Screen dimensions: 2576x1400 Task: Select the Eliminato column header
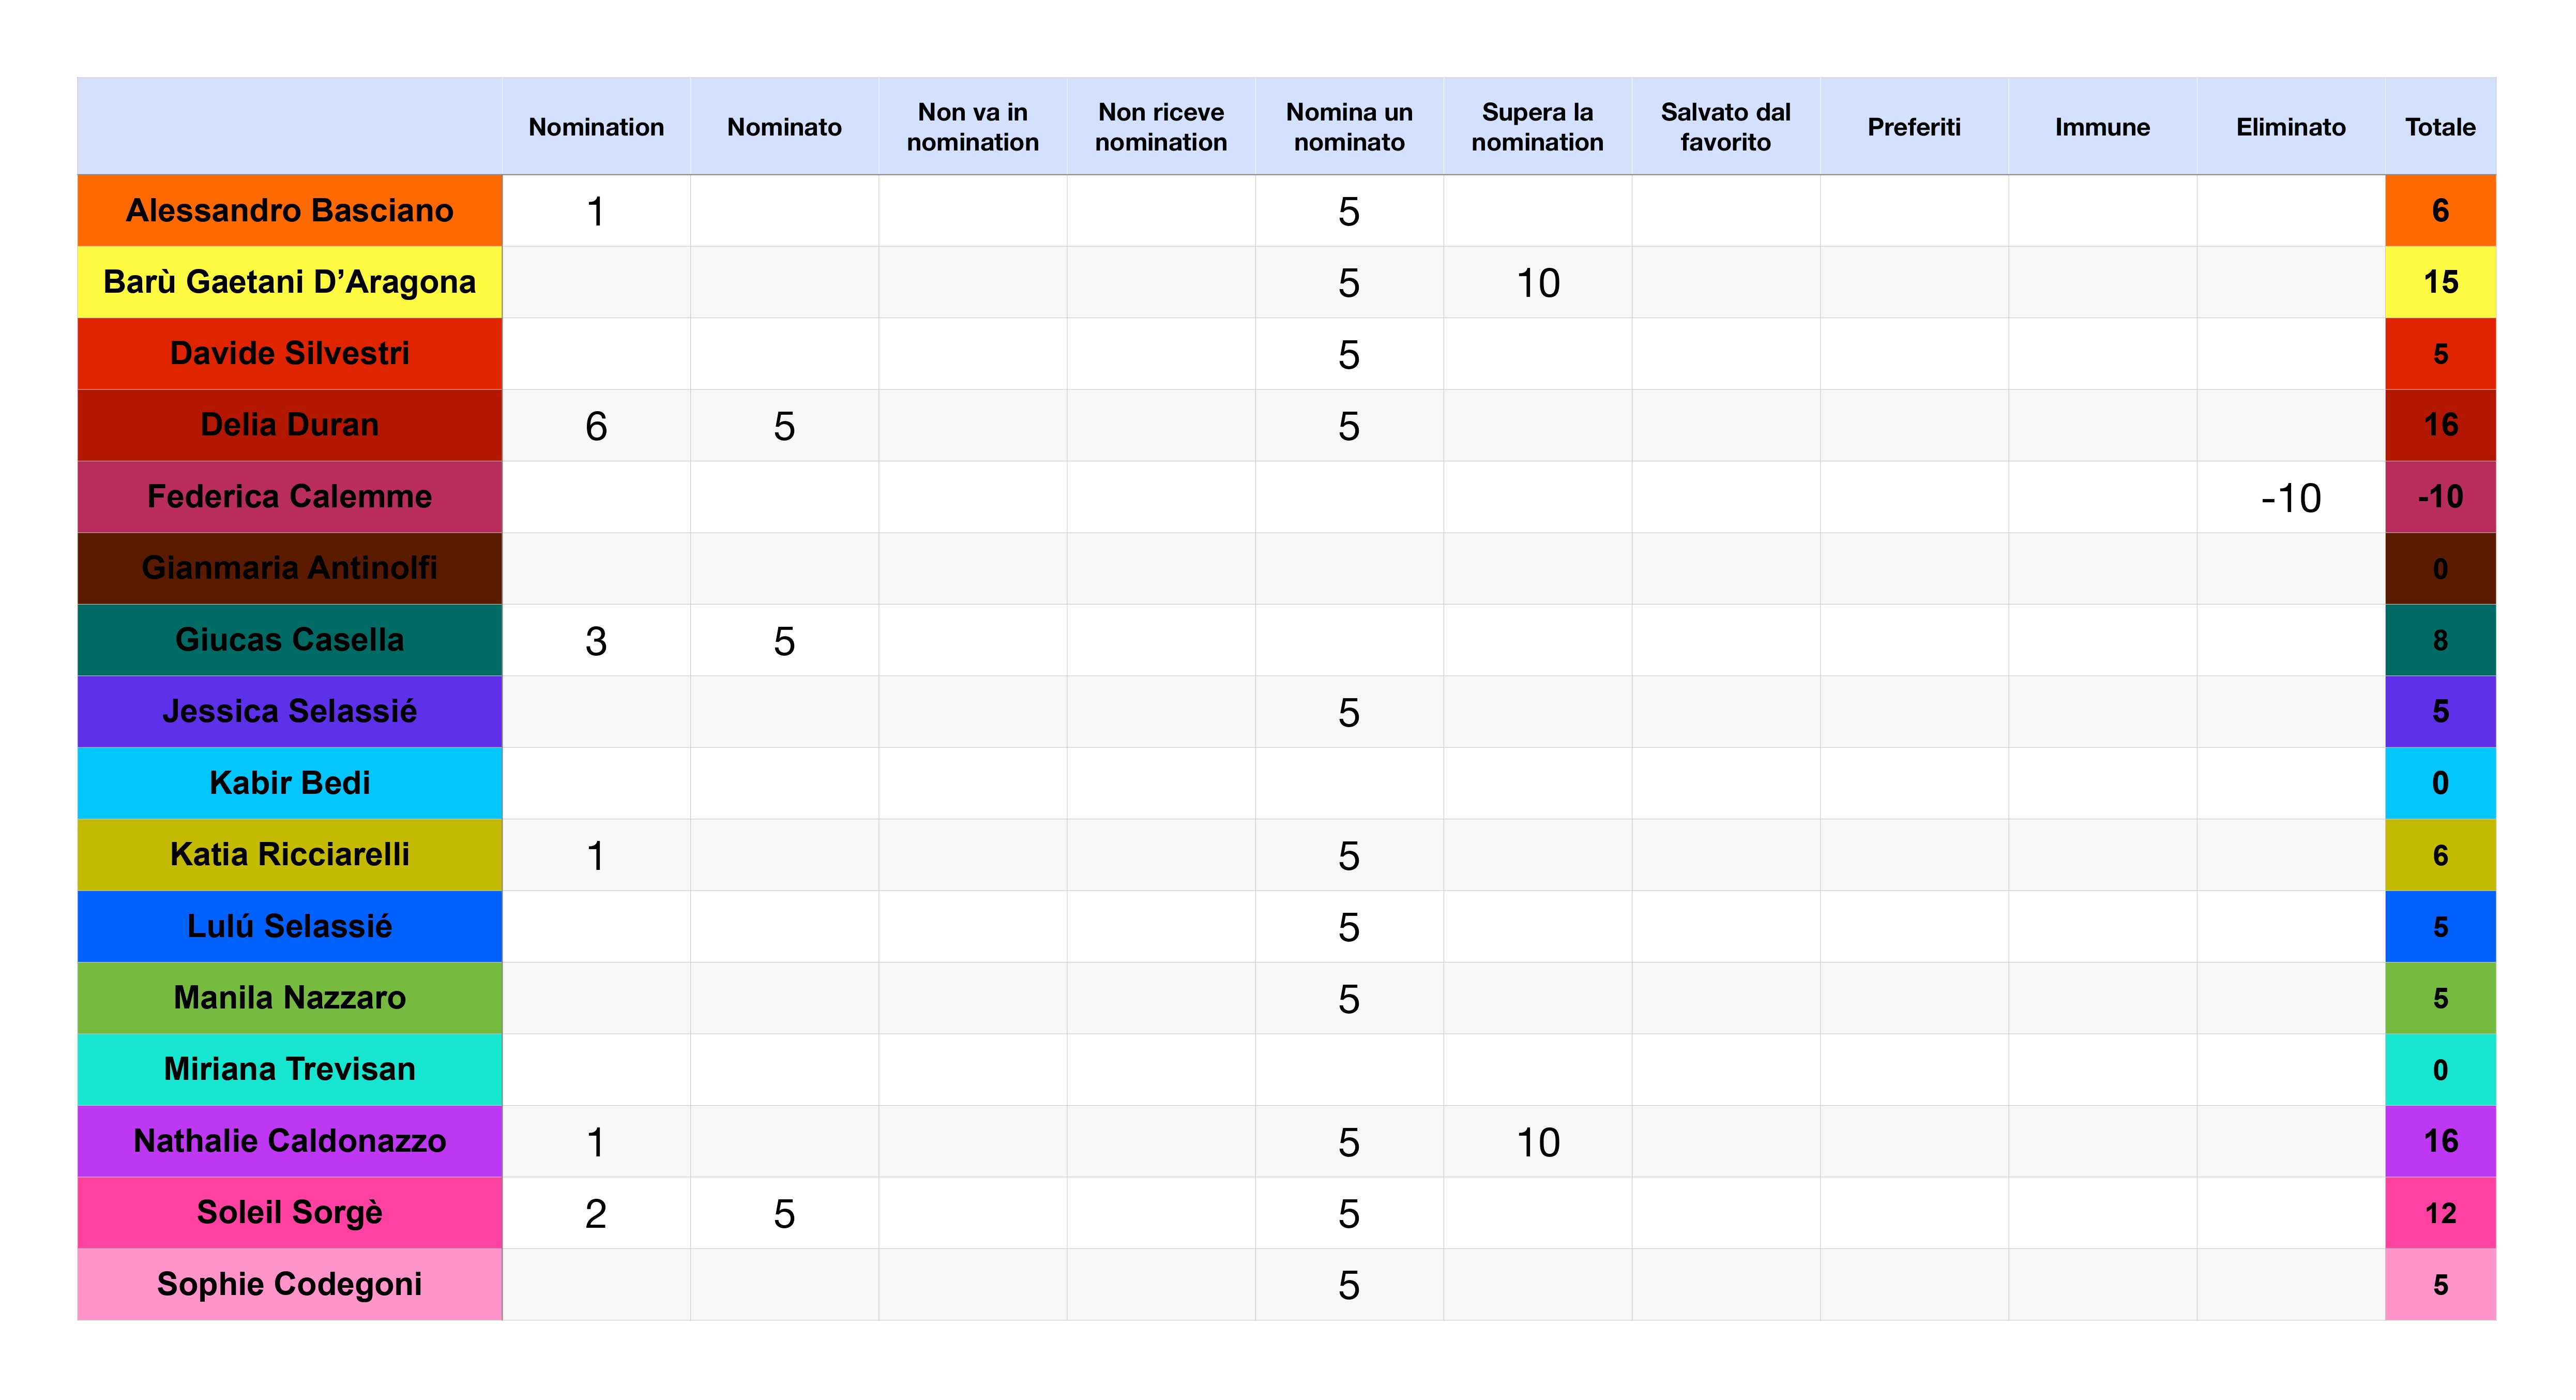click(2290, 127)
